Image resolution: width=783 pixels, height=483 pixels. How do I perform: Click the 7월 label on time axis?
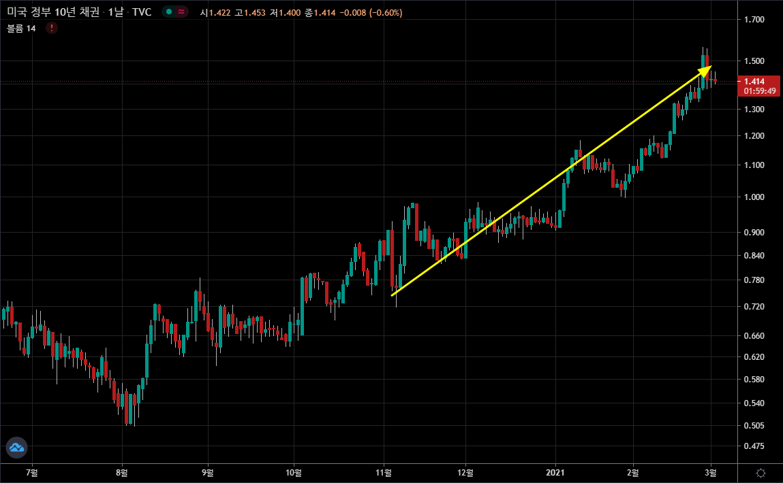click(30, 471)
